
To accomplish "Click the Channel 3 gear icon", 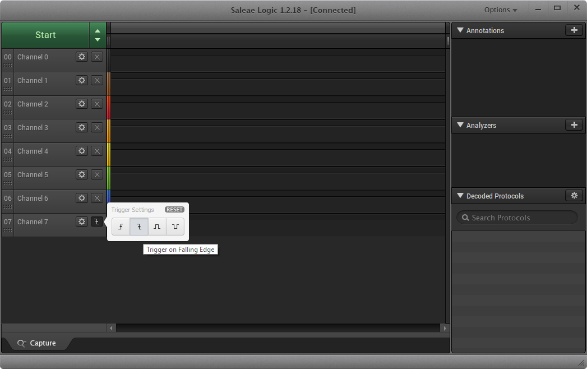I will pos(82,127).
